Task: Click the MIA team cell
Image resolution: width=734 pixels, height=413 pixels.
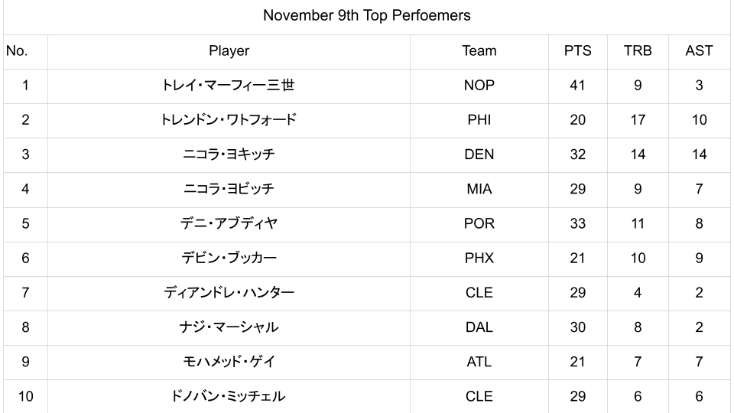Action: 479,189
